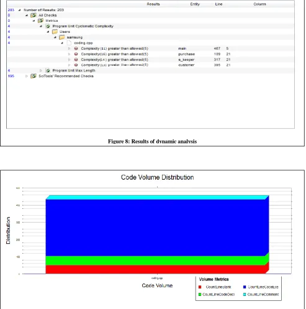The width and height of the screenshot is (306, 309).
Task: Select Complexity(14) greater than allowed(5) row
Action: click(x=115, y=60)
